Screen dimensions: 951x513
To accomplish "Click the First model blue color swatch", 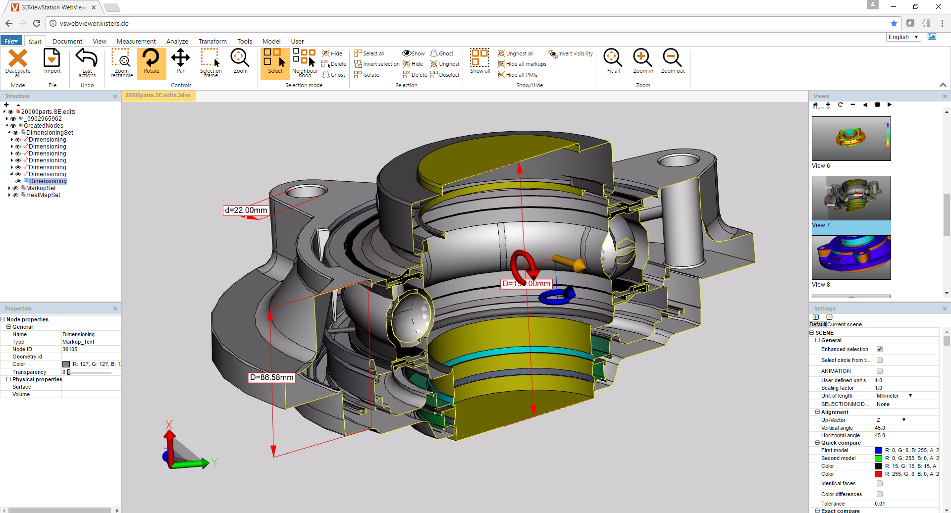I will point(878,450).
